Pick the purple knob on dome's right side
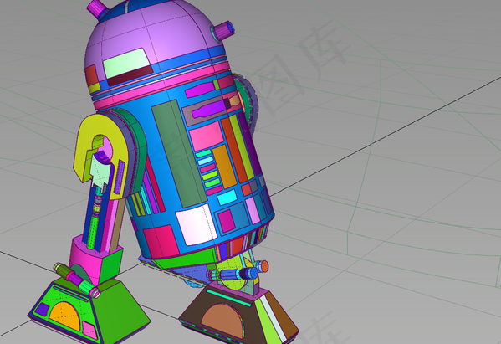The height and width of the screenshot is (344, 501). click(223, 31)
